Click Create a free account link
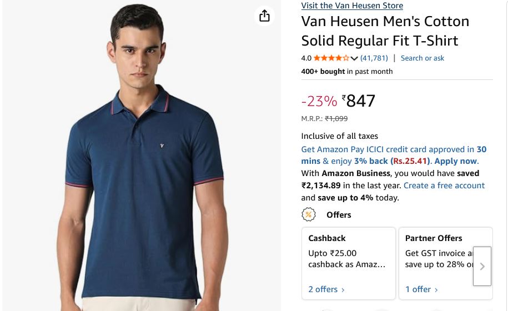508x311 pixels. coord(444,185)
